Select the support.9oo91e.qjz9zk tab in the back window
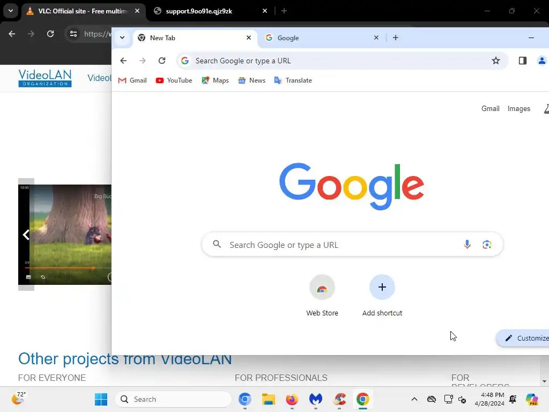The width and height of the screenshot is (549, 412). pos(210,11)
